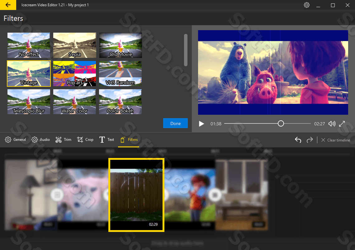
Task: Click the preview playback slider handle
Action: (281, 123)
